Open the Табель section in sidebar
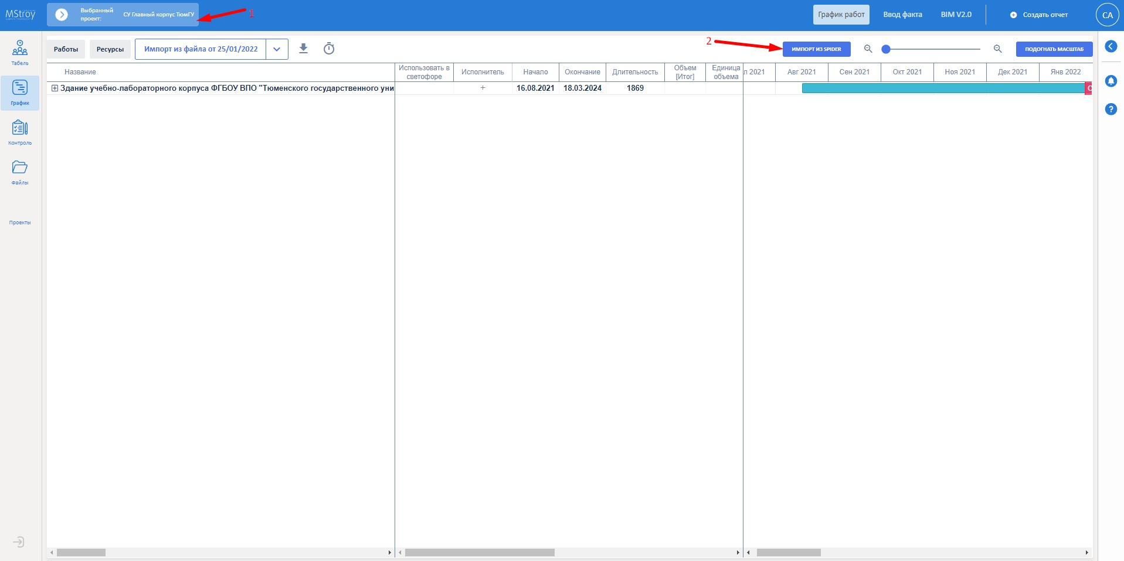The width and height of the screenshot is (1124, 561). click(20, 53)
